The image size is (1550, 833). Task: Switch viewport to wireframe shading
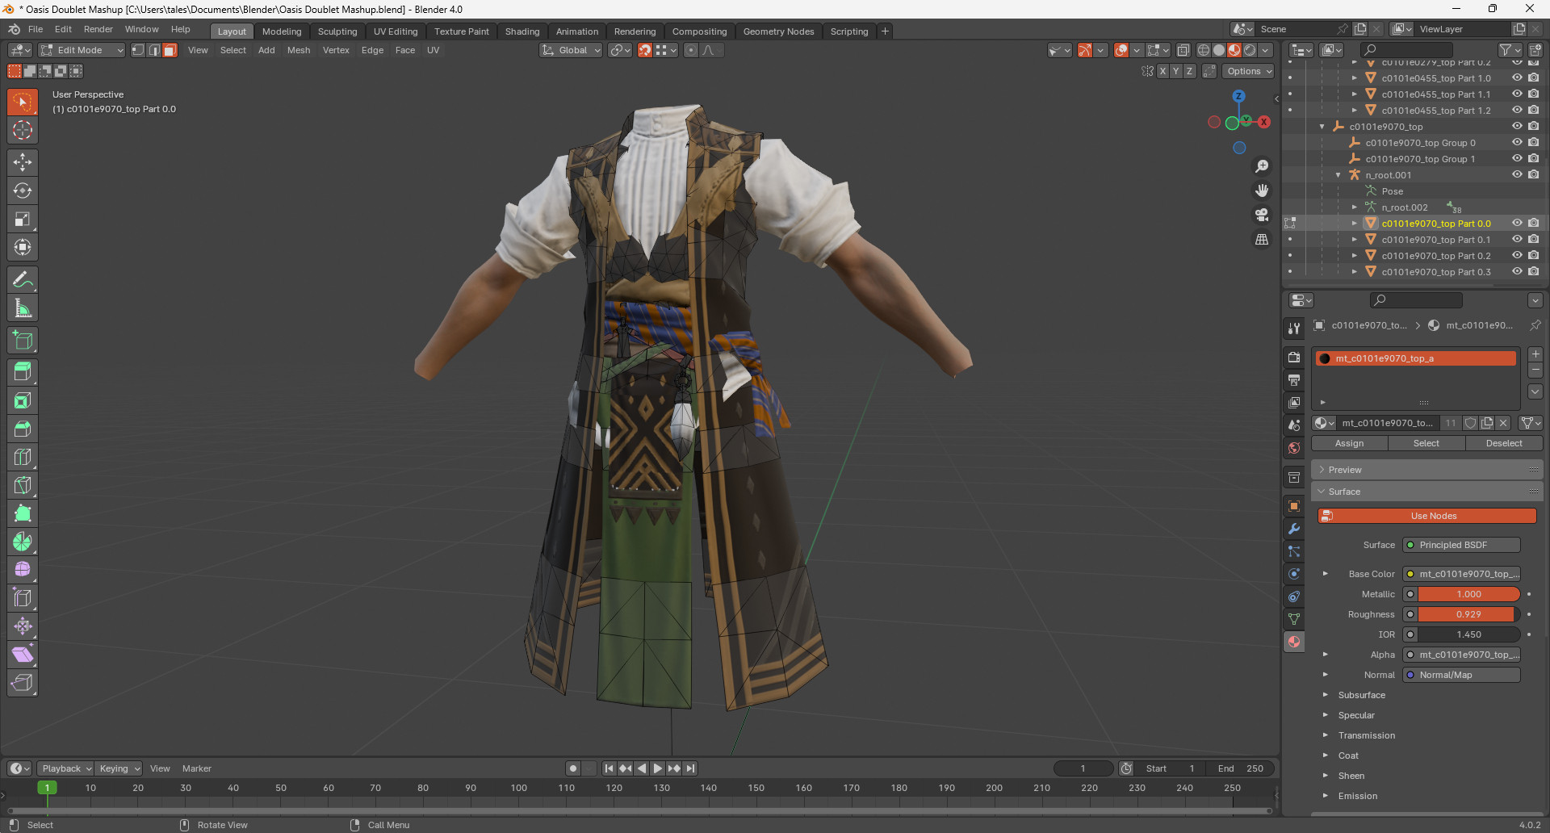(x=1204, y=50)
